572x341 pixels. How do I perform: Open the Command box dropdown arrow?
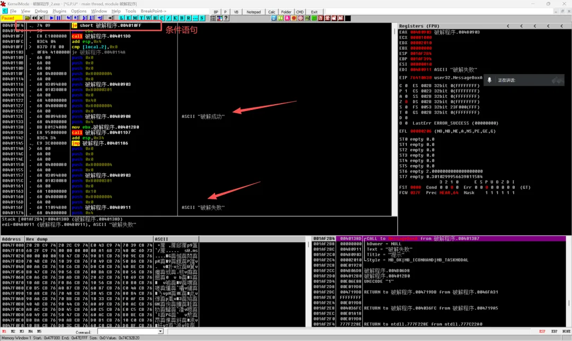click(x=160, y=331)
